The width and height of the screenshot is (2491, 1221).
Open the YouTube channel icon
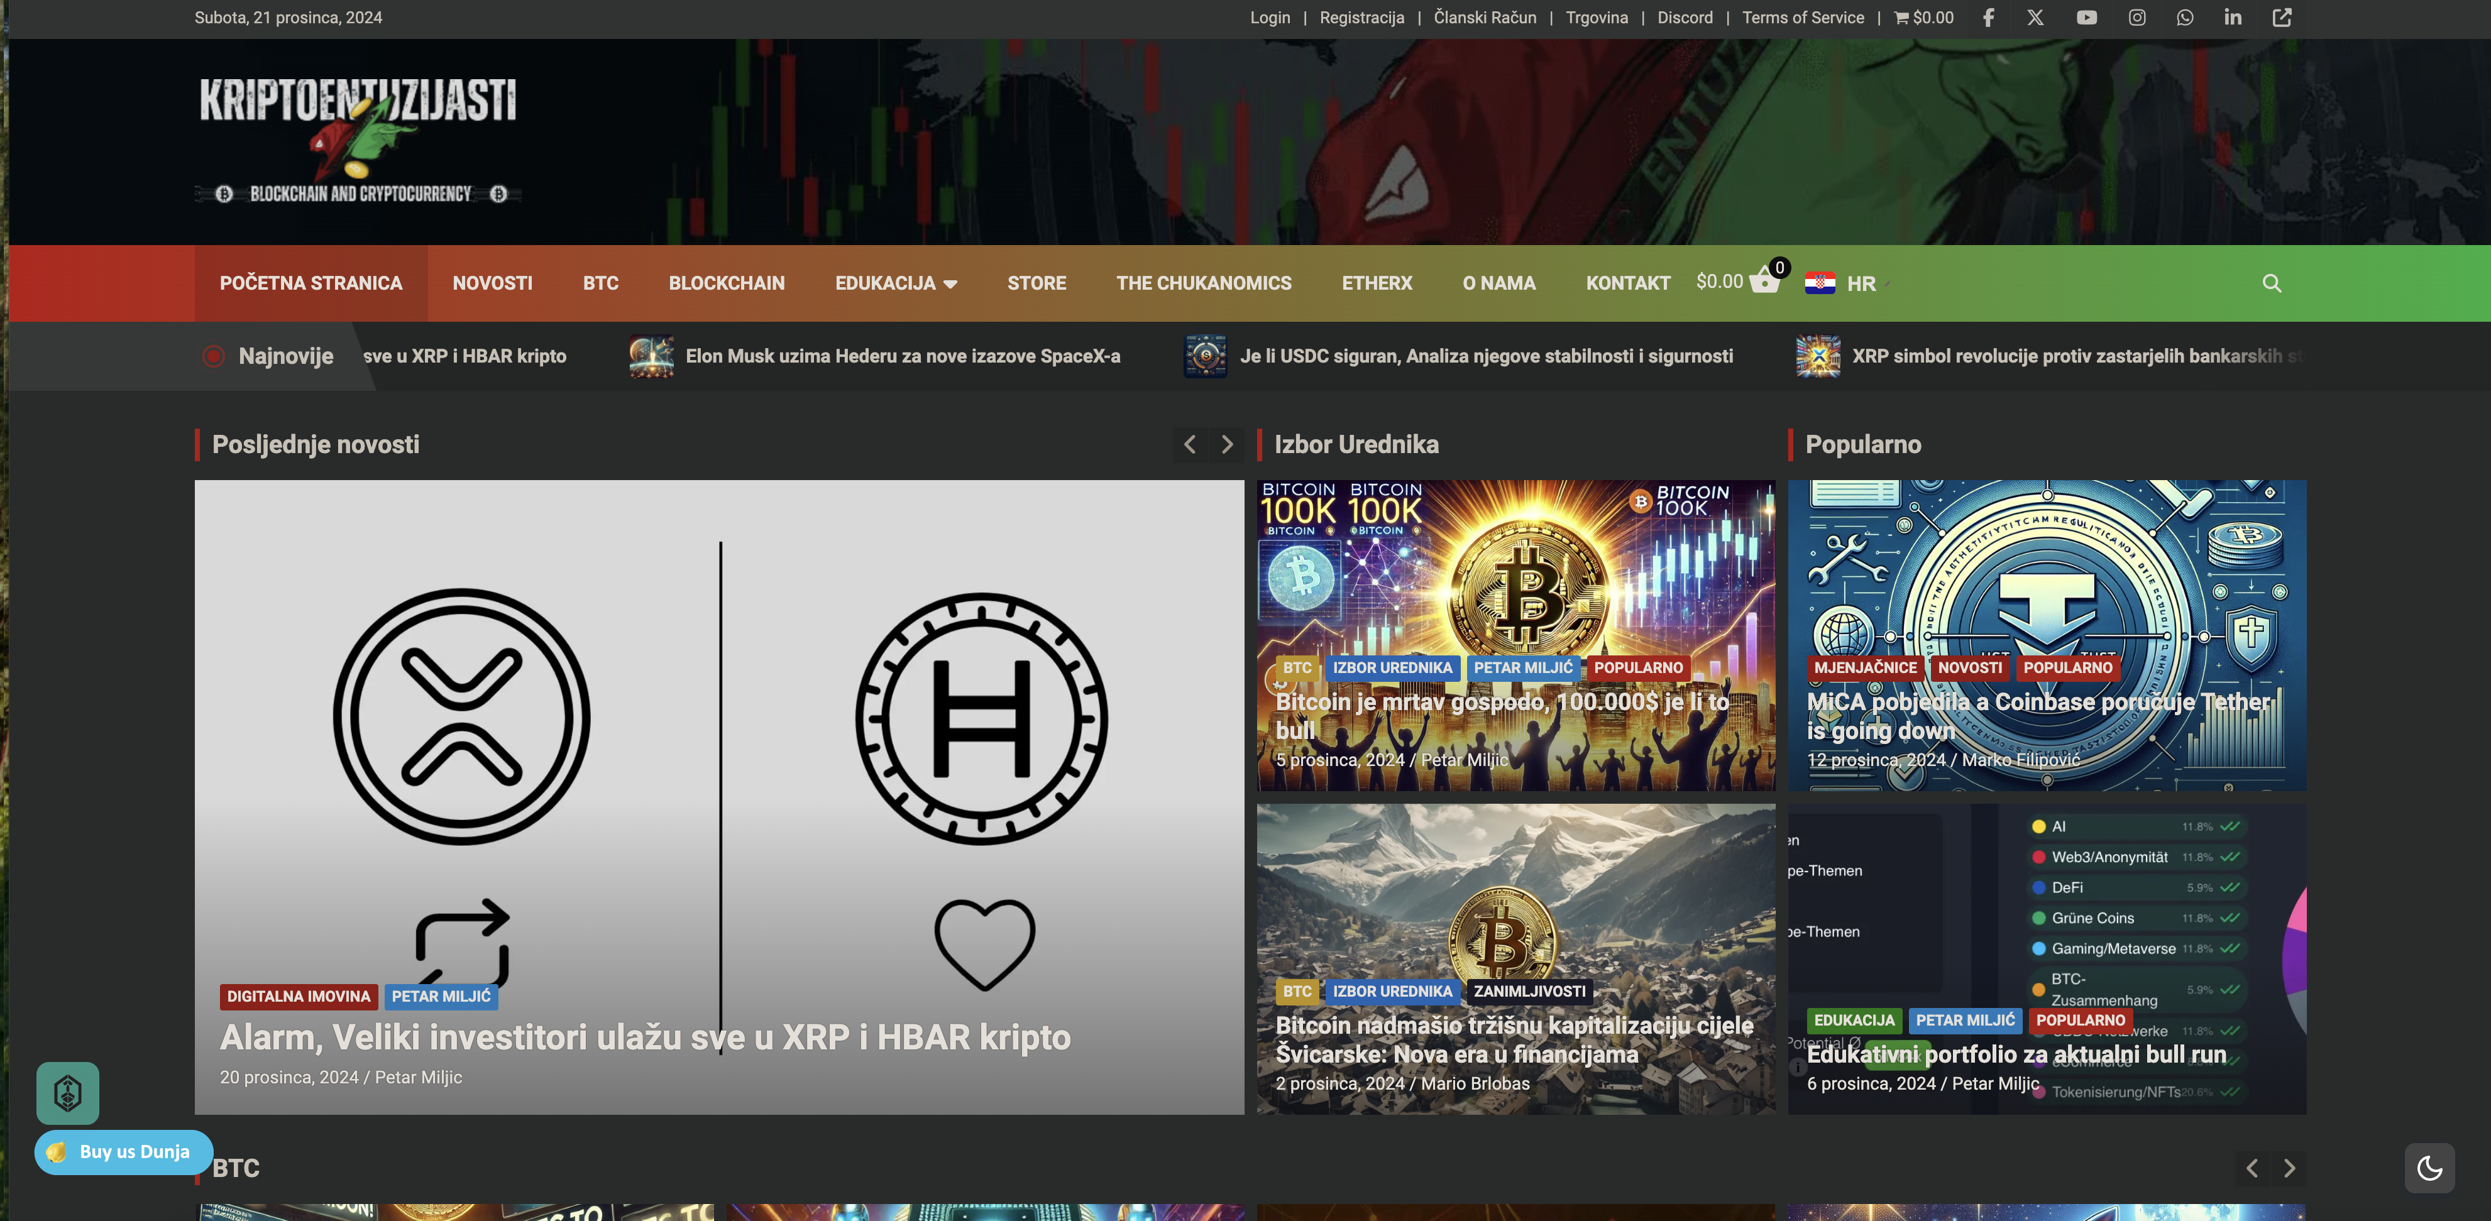2086,18
